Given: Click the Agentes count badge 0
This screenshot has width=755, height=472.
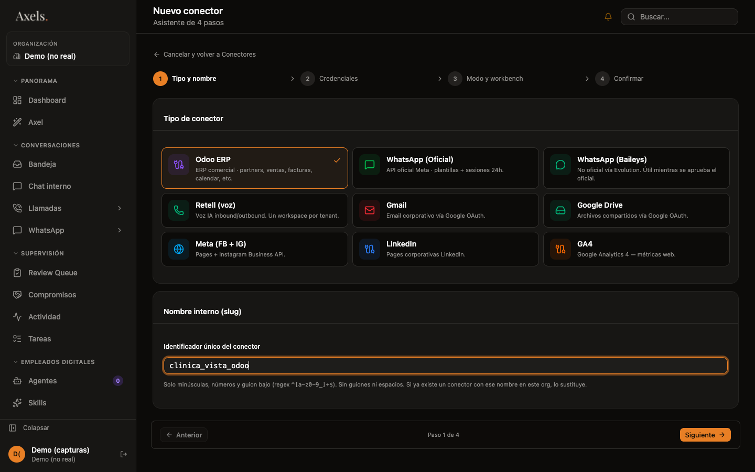Looking at the screenshot, I should pyautogui.click(x=118, y=381).
